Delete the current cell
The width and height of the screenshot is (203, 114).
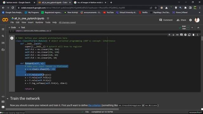click(x=193, y=35)
